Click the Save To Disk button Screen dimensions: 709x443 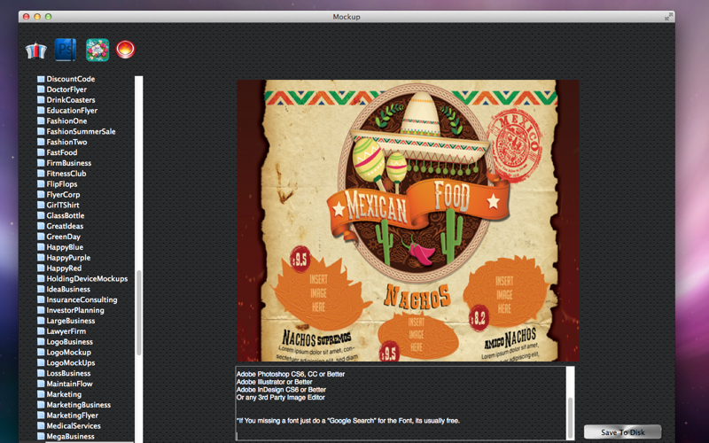[x=623, y=432]
